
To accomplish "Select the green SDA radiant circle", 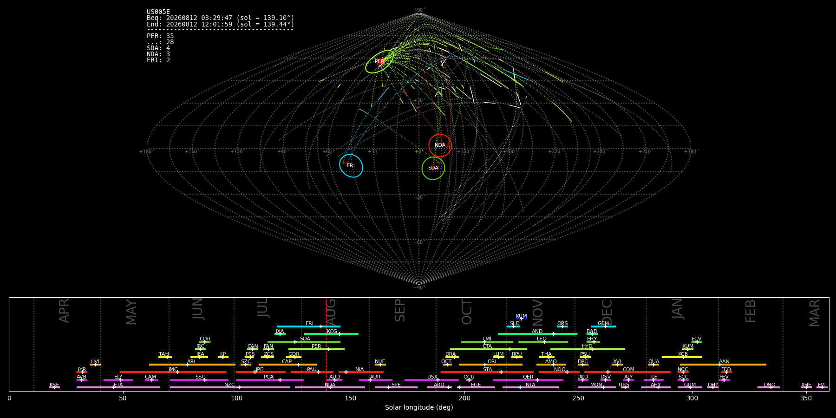I will [x=433, y=168].
